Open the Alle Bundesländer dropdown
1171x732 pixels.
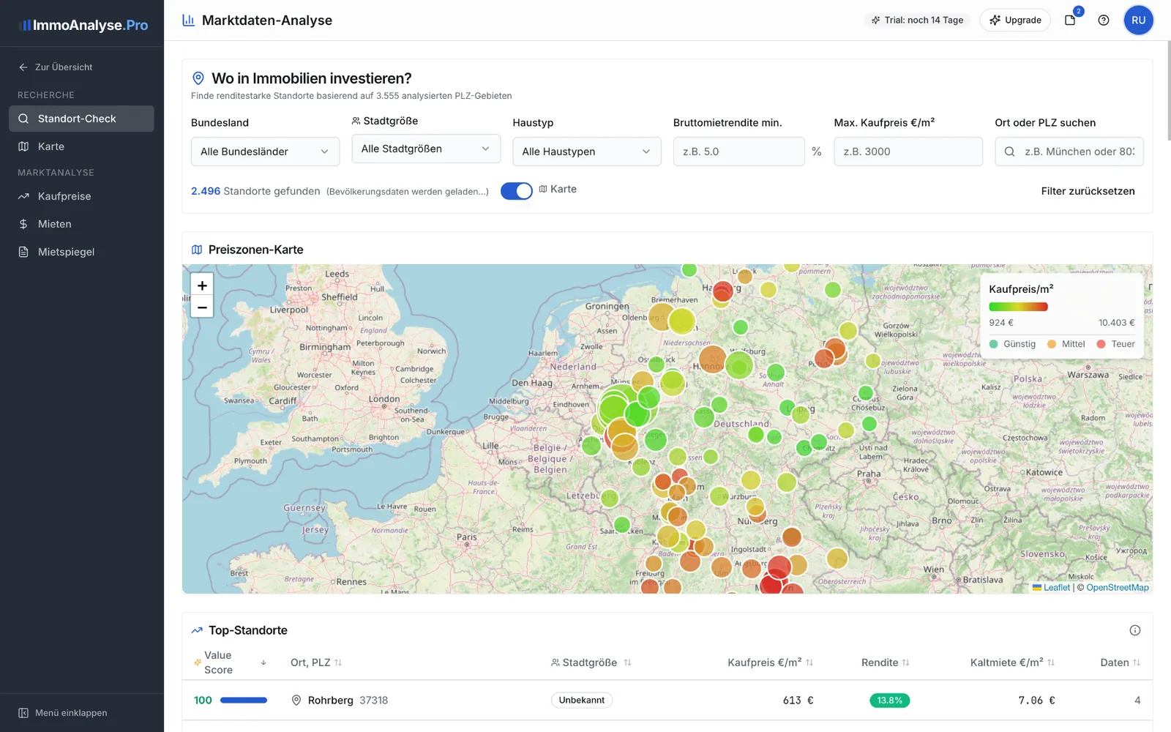[x=265, y=152]
